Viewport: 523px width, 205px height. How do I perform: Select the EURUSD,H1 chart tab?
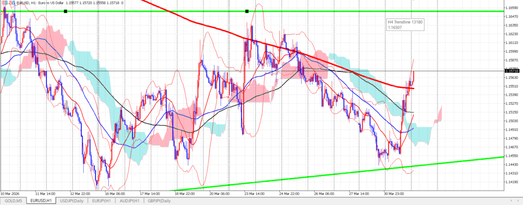[x=41, y=201]
